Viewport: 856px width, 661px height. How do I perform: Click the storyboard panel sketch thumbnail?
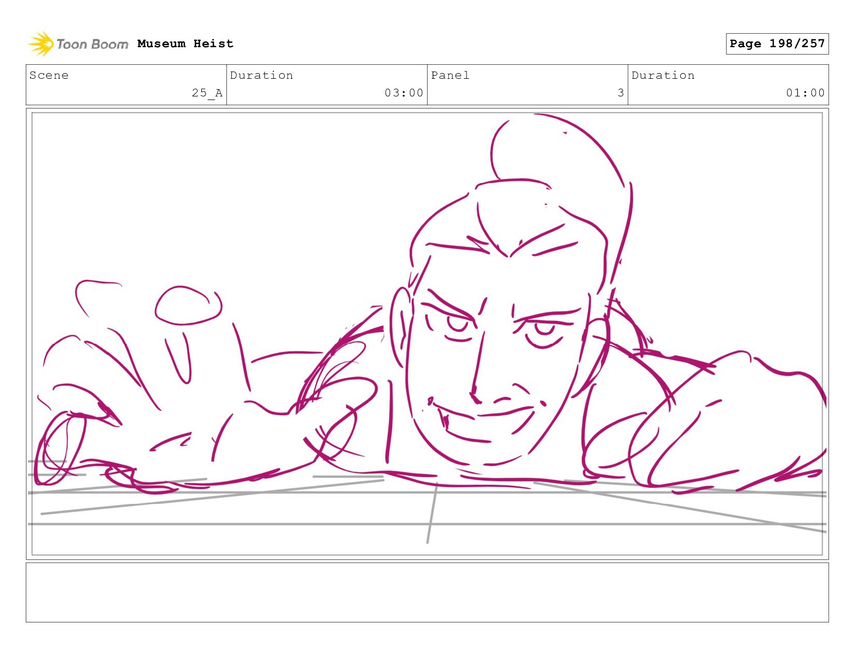click(x=427, y=334)
